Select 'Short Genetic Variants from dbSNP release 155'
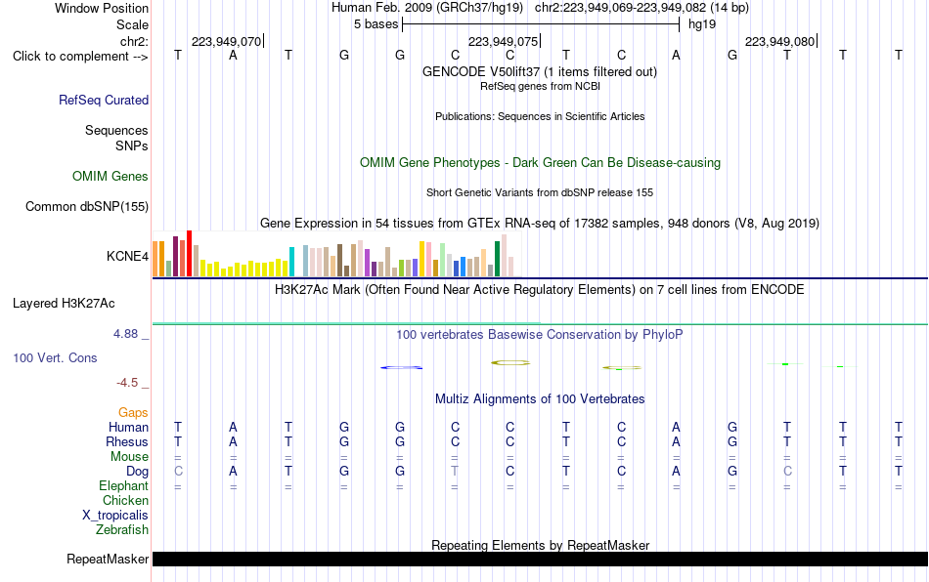The width and height of the screenshot is (929, 582). pos(540,192)
